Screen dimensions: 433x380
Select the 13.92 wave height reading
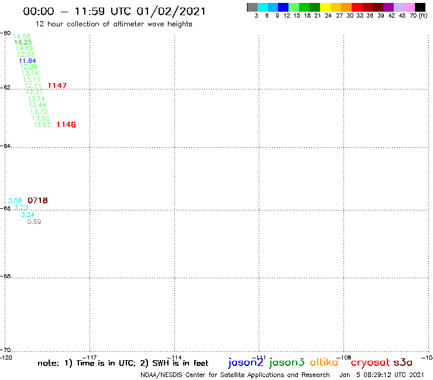pos(42,125)
